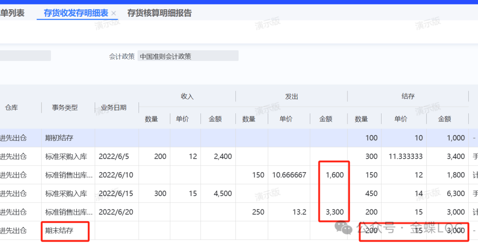
Task: Click the 数量 header under 收入
Action: click(151, 119)
